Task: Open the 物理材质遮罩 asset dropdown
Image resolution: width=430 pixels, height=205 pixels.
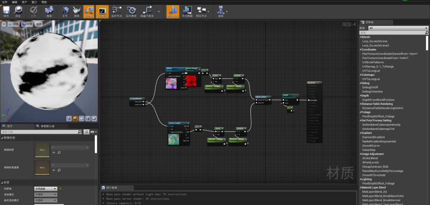Action: [70, 165]
